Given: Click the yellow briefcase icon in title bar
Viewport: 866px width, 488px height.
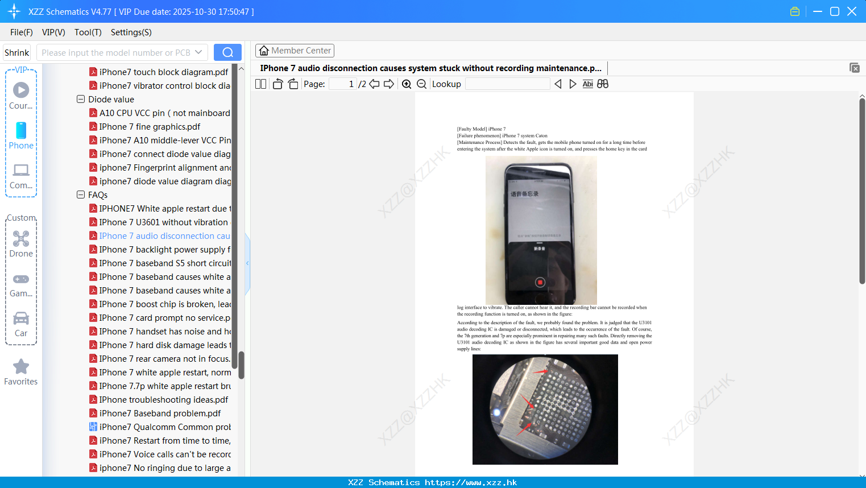Looking at the screenshot, I should [795, 11].
